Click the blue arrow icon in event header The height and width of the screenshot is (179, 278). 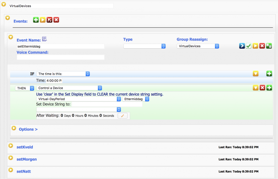242,46
